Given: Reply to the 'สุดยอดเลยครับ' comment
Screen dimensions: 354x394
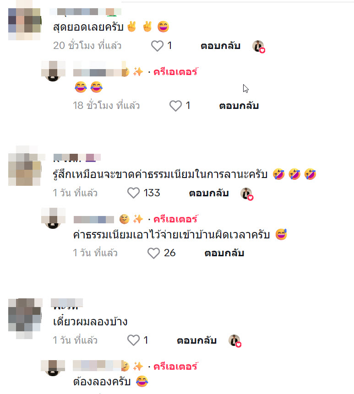Looking at the screenshot, I should coord(220,46).
